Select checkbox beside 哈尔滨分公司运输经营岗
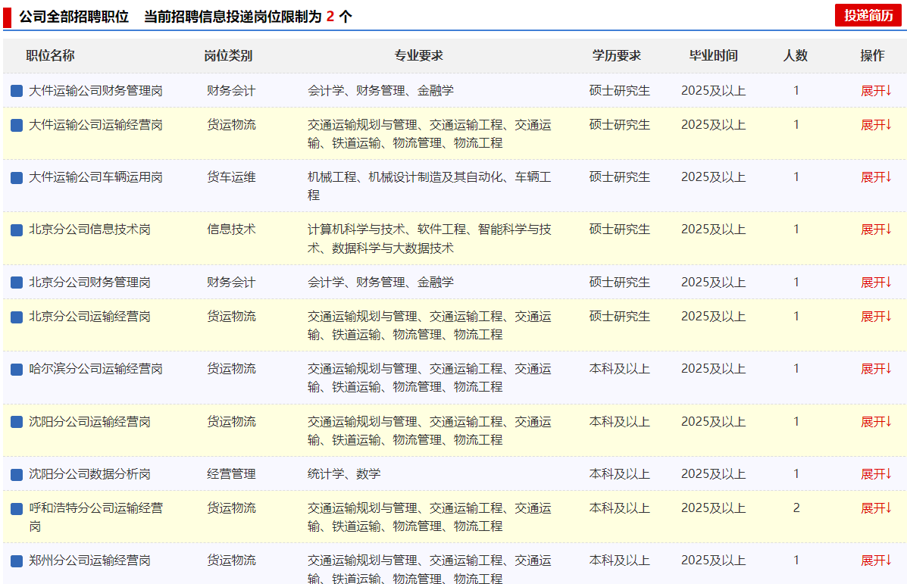The image size is (907, 584). coord(17,369)
